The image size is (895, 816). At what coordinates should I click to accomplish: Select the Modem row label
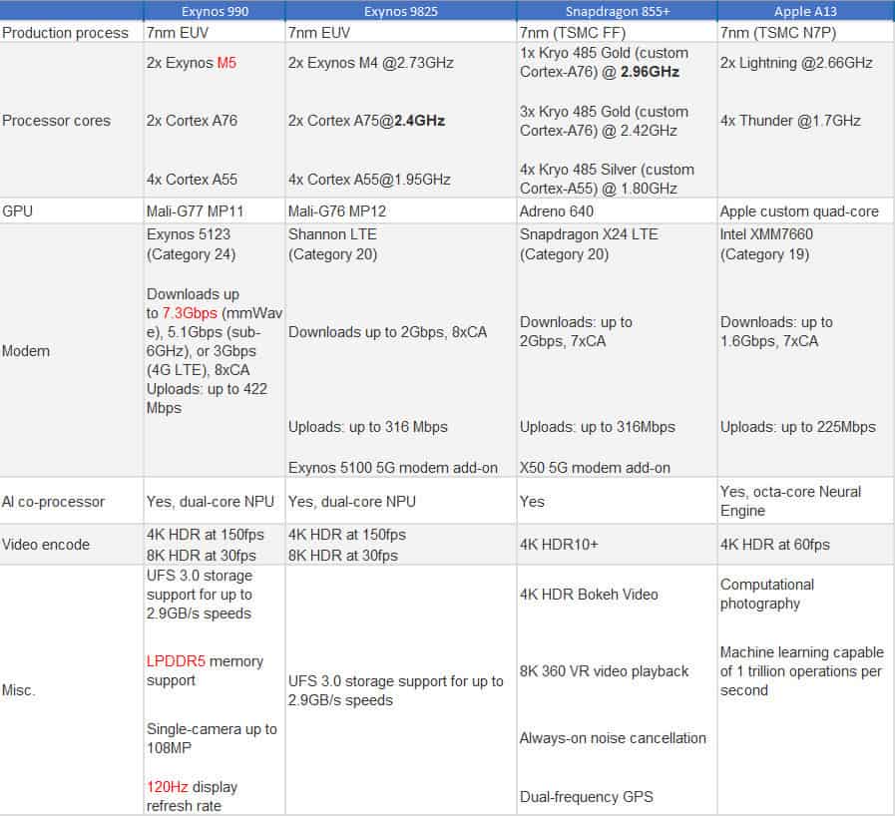pyautogui.click(x=26, y=351)
